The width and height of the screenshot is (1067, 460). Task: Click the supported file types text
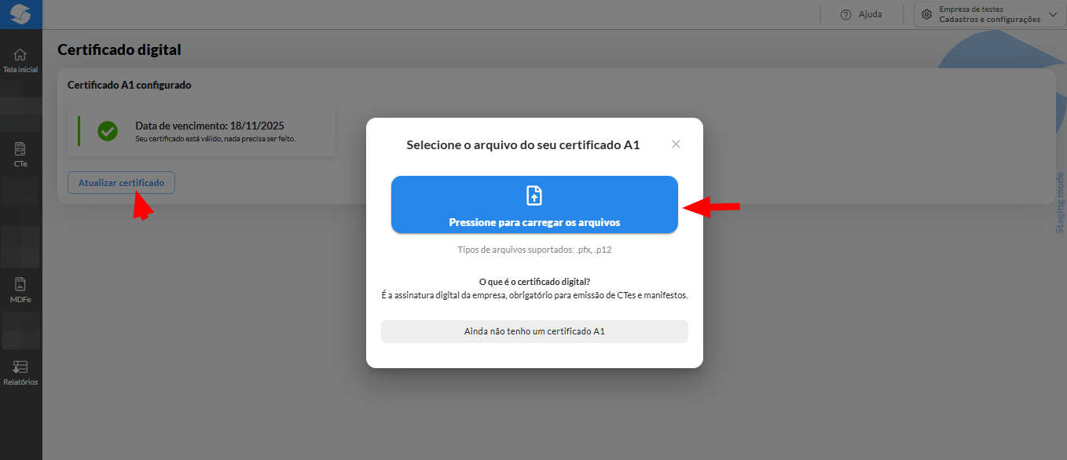click(x=534, y=250)
